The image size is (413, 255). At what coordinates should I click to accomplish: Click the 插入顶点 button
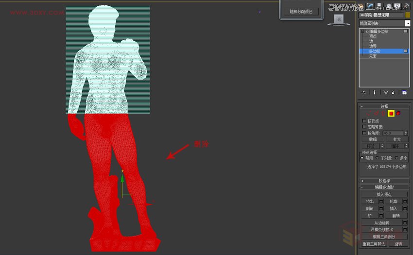[x=384, y=194]
